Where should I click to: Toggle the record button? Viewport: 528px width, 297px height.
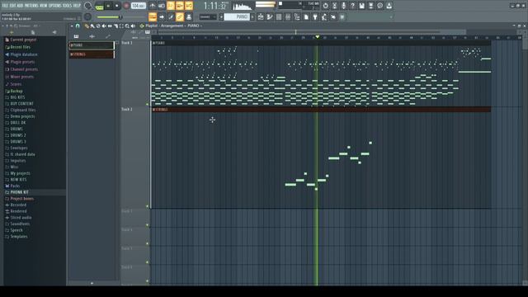pyautogui.click(x=126, y=6)
